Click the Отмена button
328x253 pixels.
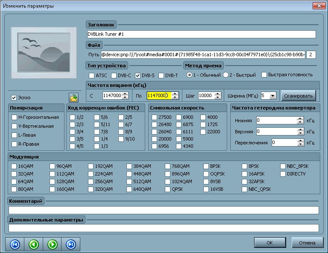(307, 243)
